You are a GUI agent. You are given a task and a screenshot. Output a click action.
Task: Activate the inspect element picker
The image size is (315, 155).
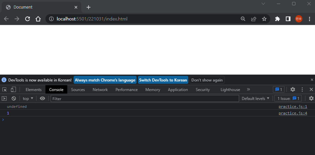pyautogui.click(x=4, y=89)
